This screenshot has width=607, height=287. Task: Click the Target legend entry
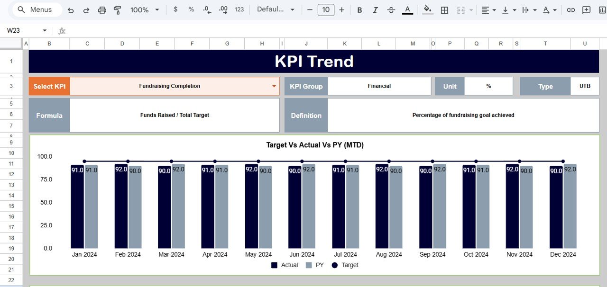click(x=345, y=265)
